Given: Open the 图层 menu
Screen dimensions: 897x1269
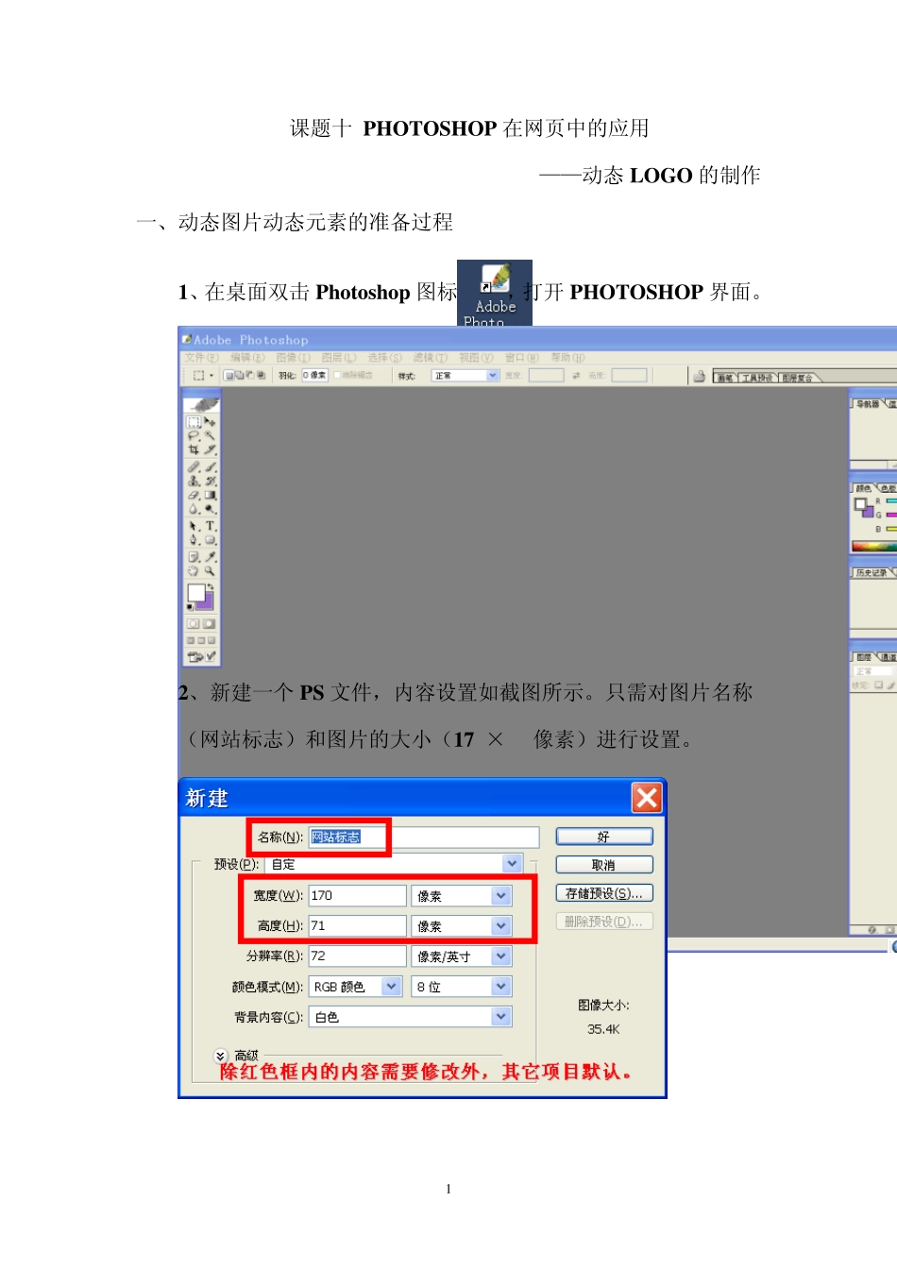Looking at the screenshot, I should click(x=338, y=358).
